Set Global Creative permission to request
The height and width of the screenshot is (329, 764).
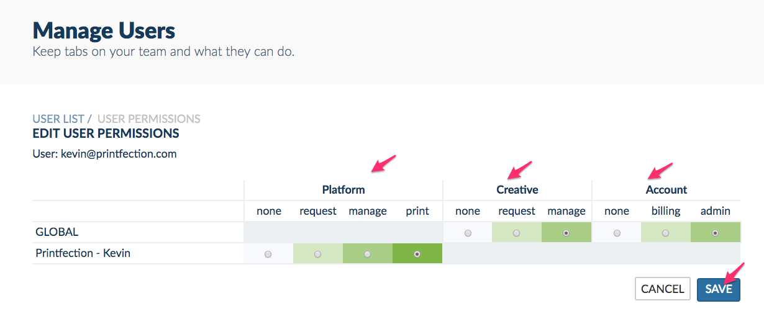[517, 233]
